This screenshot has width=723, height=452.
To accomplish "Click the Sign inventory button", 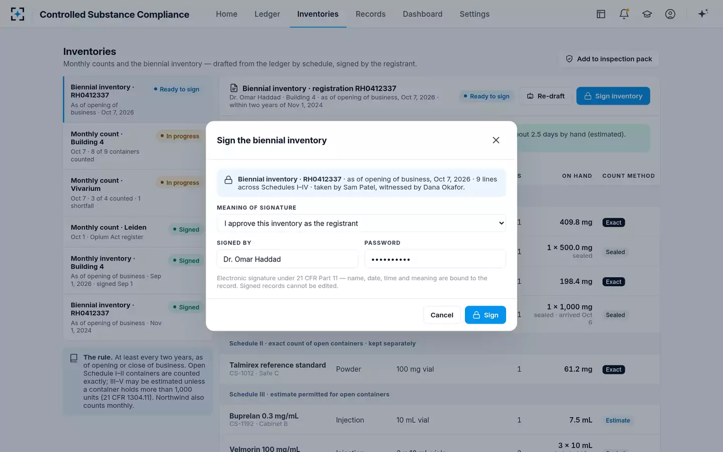I will 613,96.
